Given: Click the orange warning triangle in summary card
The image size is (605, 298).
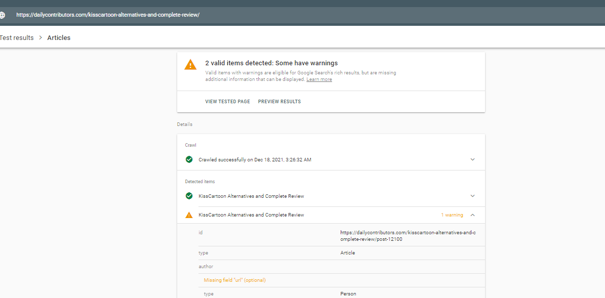Looking at the screenshot, I should [190, 65].
